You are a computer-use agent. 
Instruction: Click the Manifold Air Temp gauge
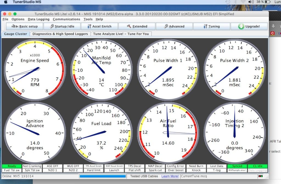tap(102, 70)
